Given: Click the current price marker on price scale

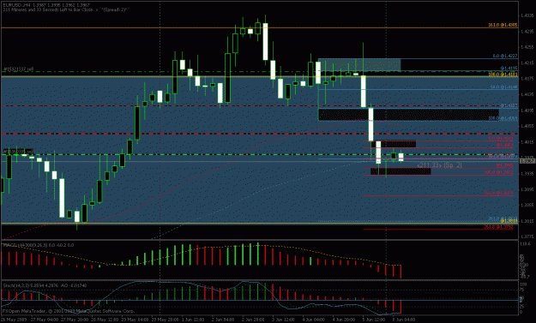Looking at the screenshot, I should click(x=527, y=160).
